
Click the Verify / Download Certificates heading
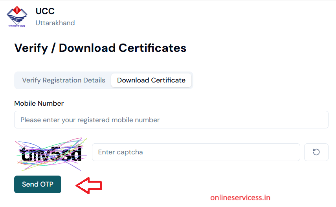tap(100, 48)
